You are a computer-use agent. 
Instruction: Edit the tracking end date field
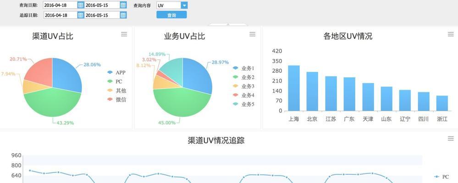[103, 15]
